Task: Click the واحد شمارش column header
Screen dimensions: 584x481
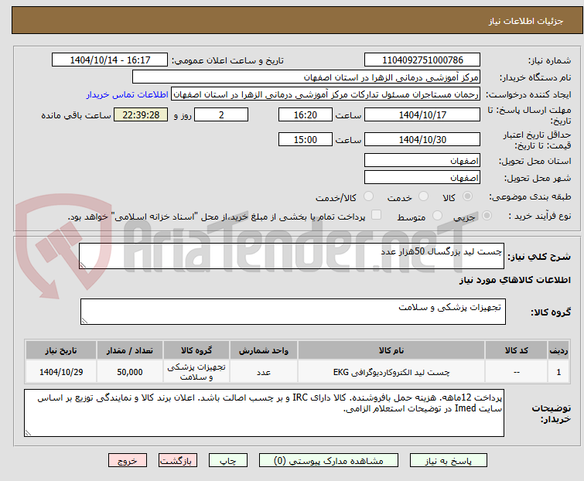Action: point(264,350)
